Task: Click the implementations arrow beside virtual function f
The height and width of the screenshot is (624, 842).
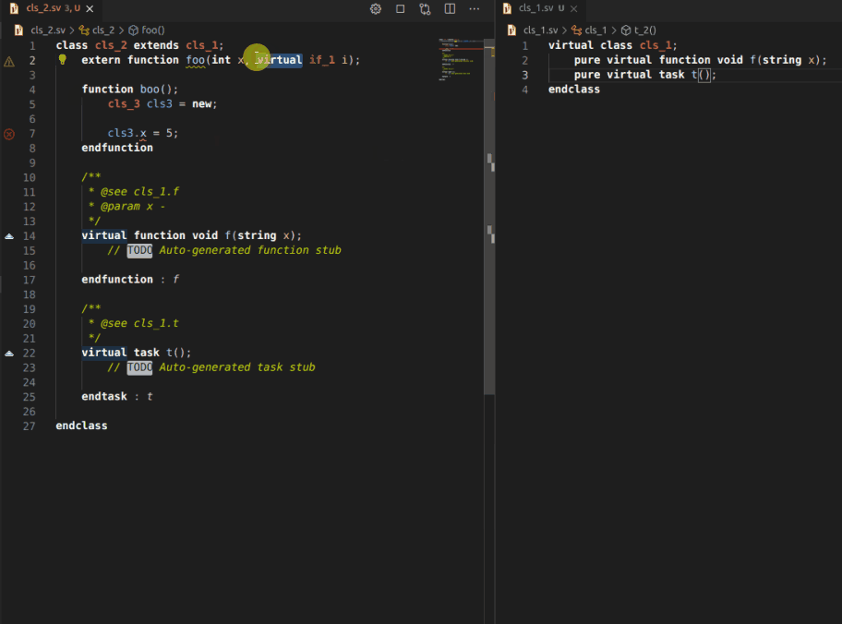Action: [x=7, y=235]
